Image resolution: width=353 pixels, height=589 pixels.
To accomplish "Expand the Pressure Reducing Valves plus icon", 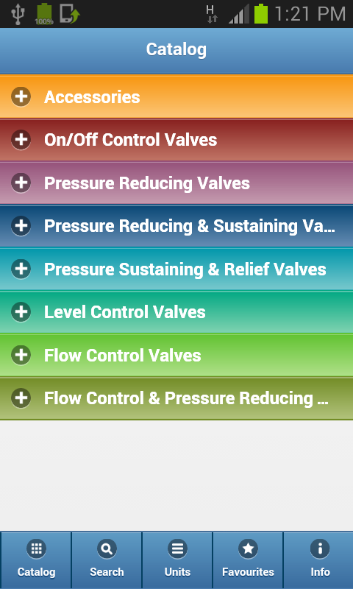I will pyautogui.click(x=21, y=183).
